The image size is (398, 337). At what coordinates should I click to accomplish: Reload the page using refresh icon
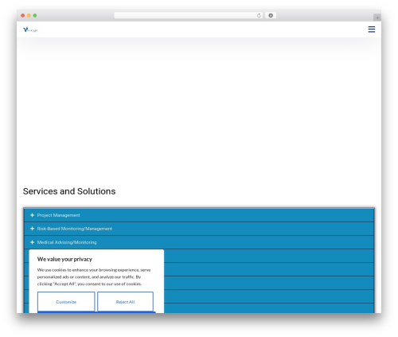pos(259,16)
